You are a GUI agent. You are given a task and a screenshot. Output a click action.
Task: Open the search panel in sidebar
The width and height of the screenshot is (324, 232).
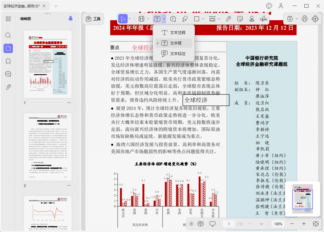pyautogui.click(x=8, y=35)
